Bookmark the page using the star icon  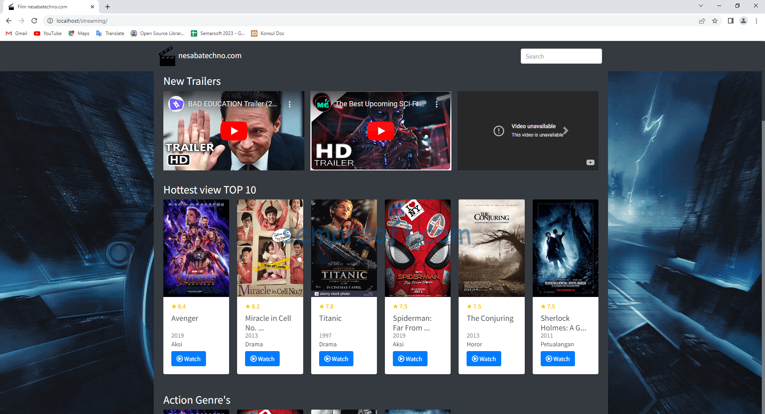point(715,21)
